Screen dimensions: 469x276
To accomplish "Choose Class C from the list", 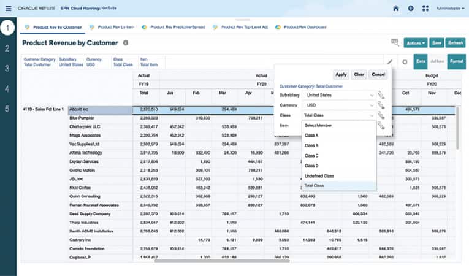I will [339, 156].
